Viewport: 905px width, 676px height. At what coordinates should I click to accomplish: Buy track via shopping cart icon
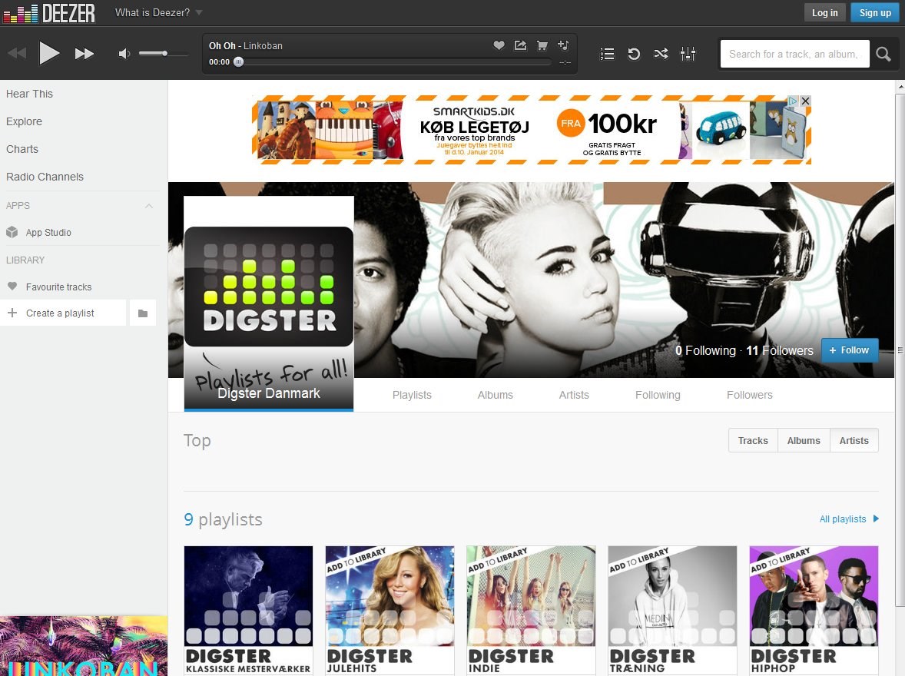point(542,45)
